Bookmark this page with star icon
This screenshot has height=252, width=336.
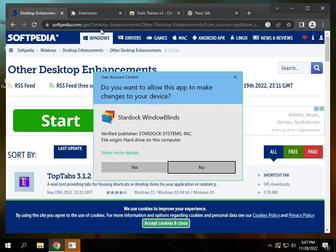tap(289, 25)
